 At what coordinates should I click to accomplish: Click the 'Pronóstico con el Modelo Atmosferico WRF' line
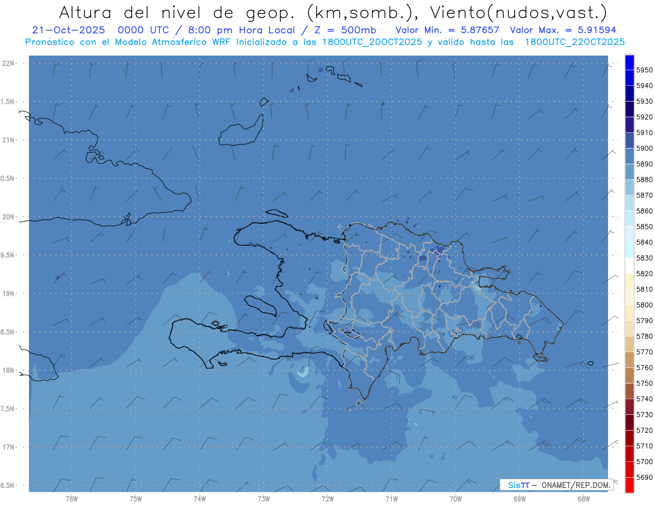(324, 41)
